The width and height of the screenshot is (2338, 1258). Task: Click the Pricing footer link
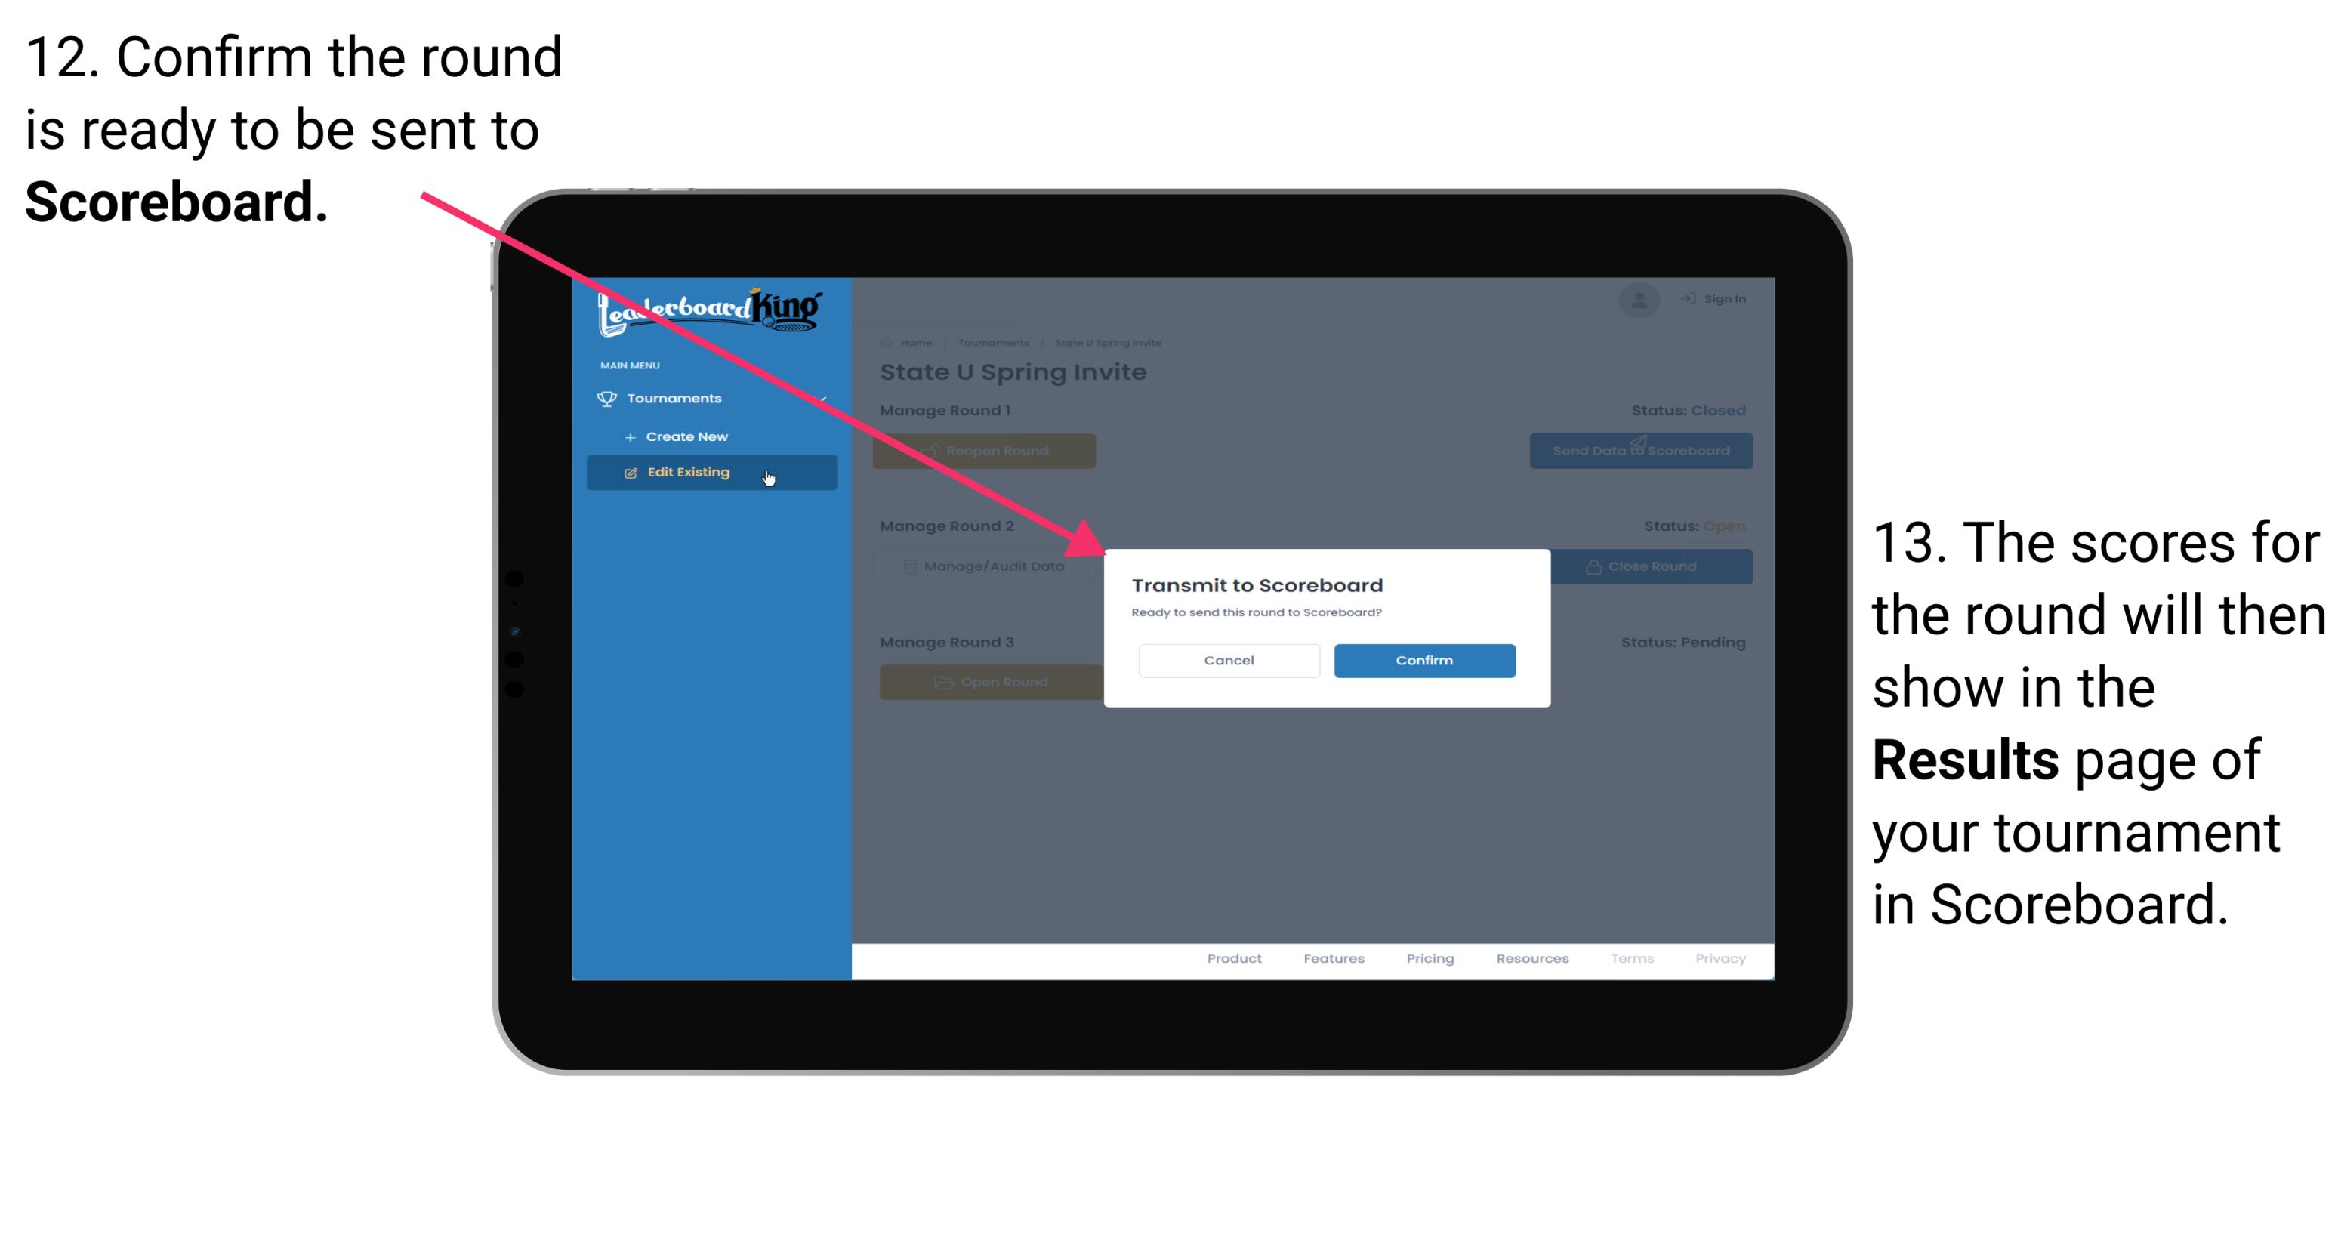coord(1429,960)
